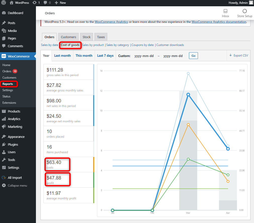254x223 pixels.
Task: Open the Sales by category report
Action: click(118, 45)
